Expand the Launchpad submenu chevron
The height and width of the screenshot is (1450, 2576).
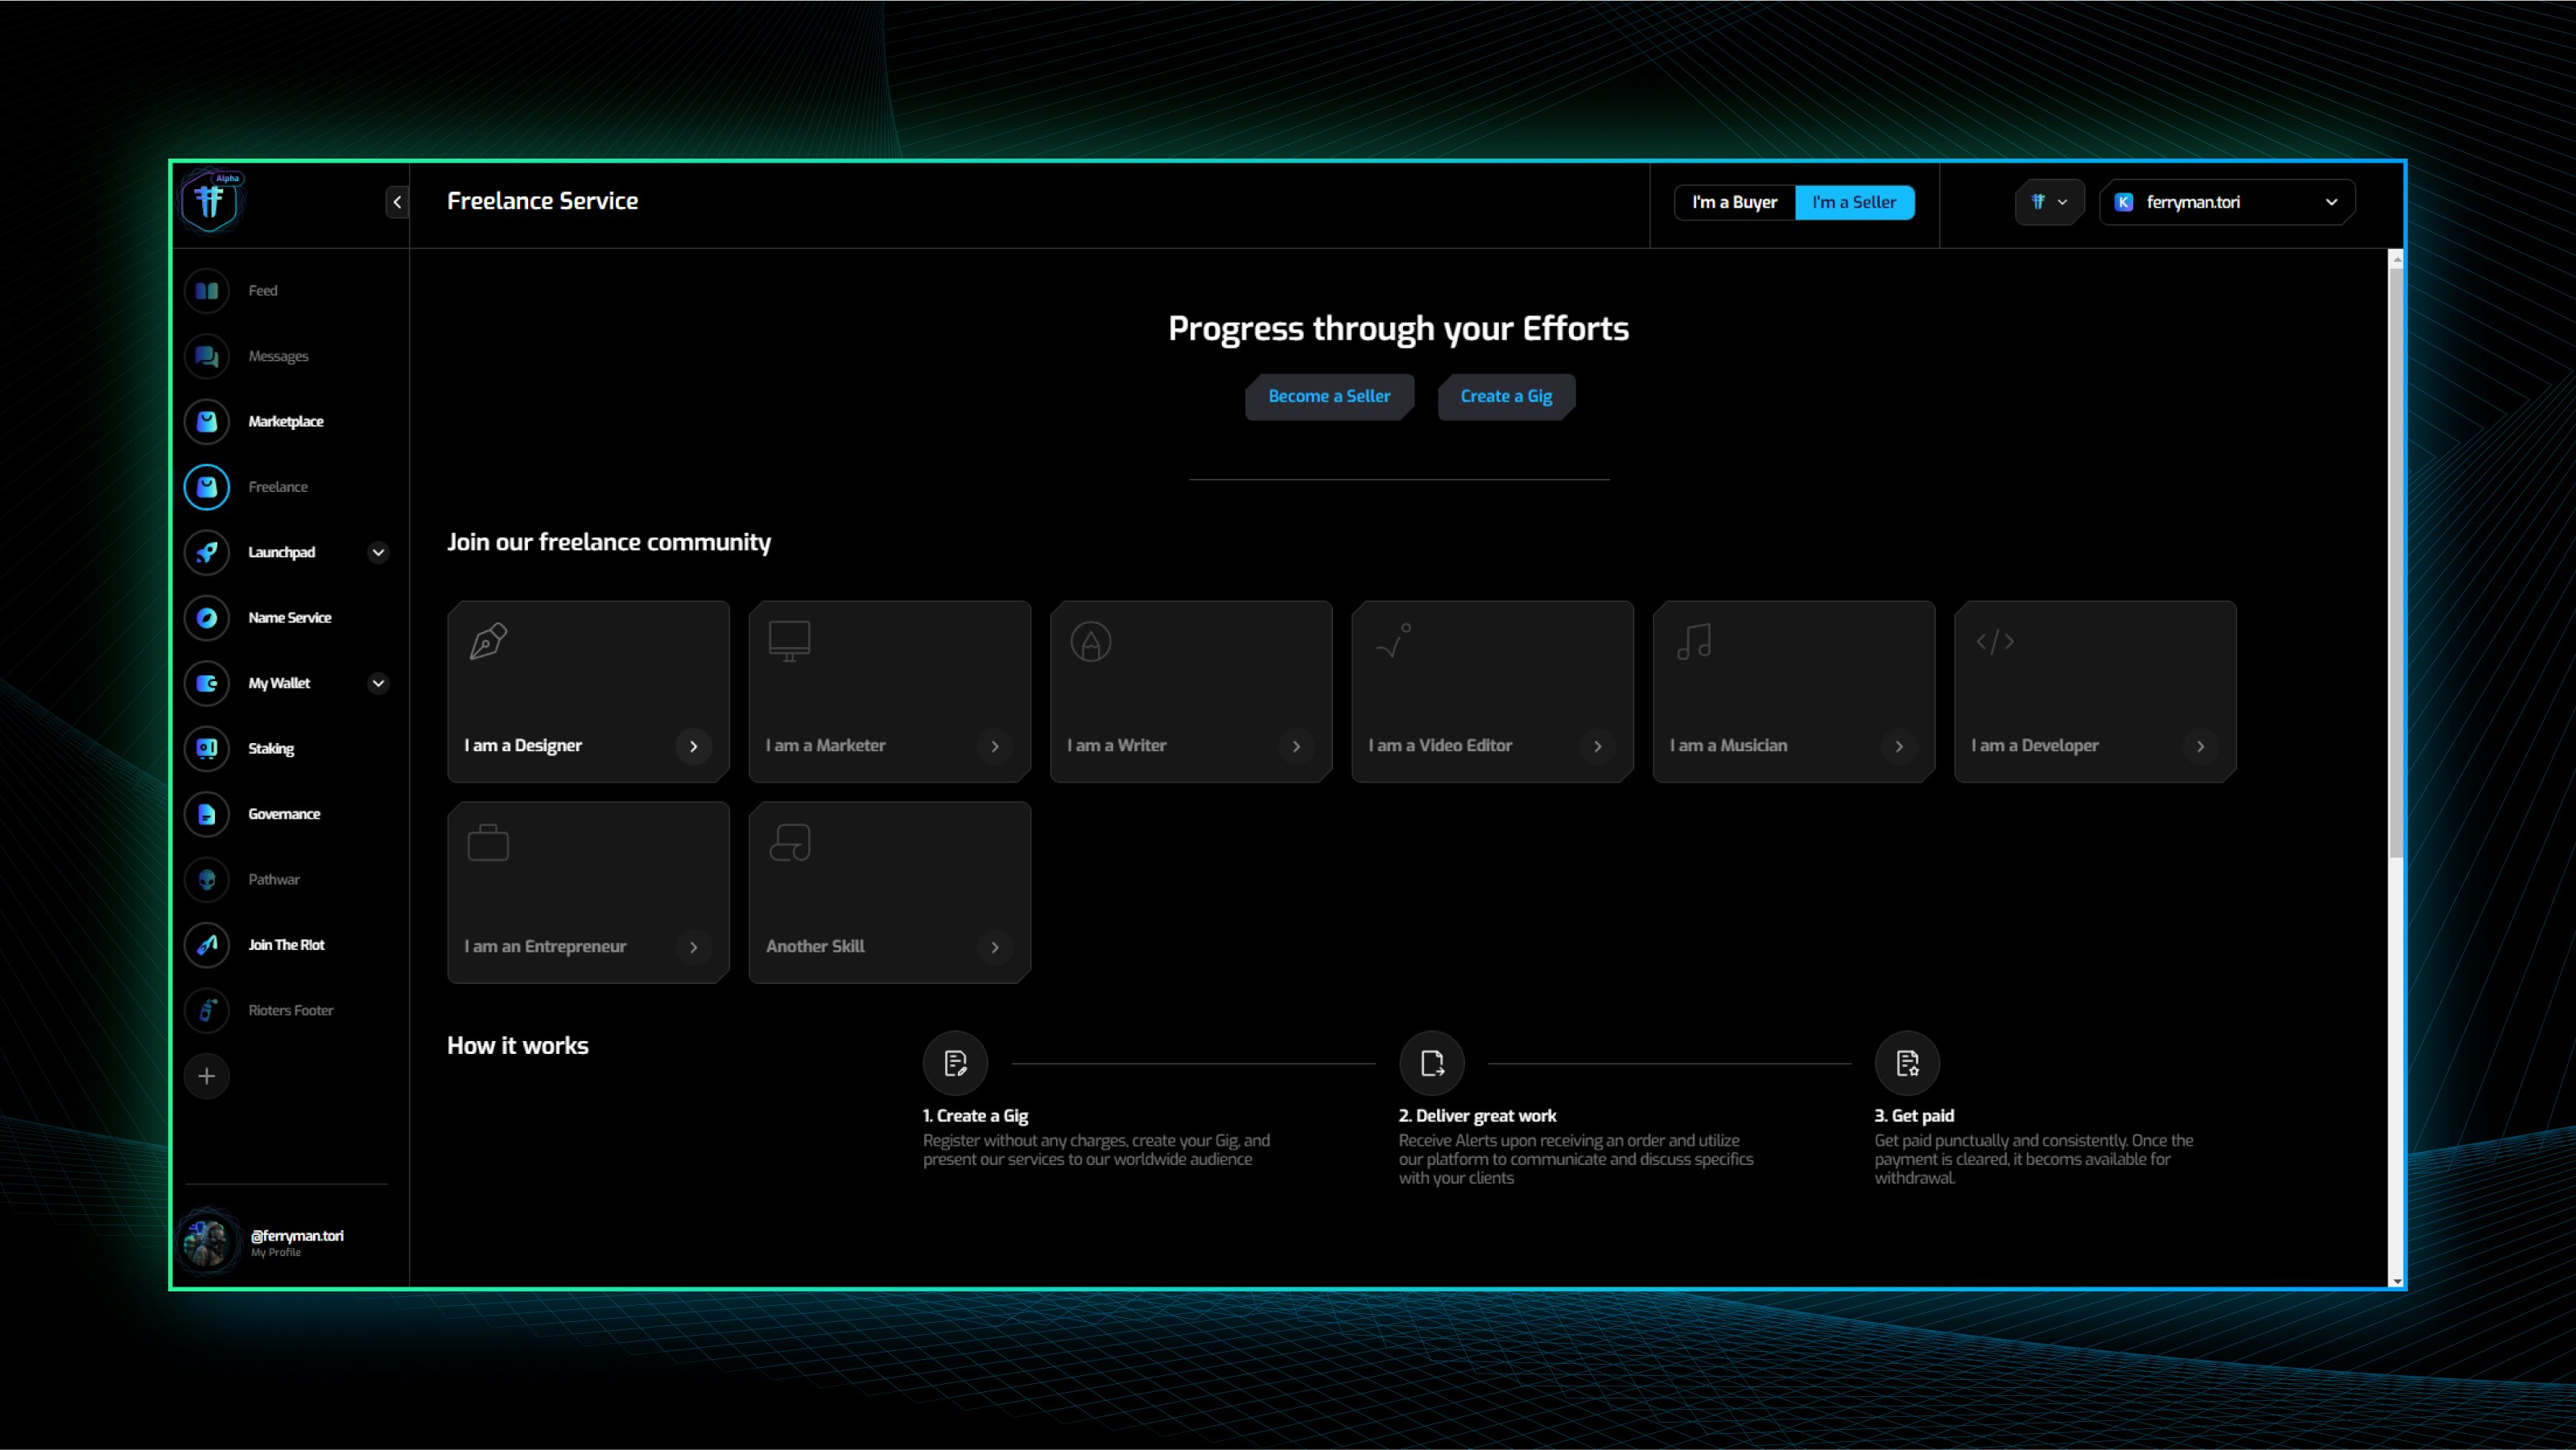(x=378, y=552)
